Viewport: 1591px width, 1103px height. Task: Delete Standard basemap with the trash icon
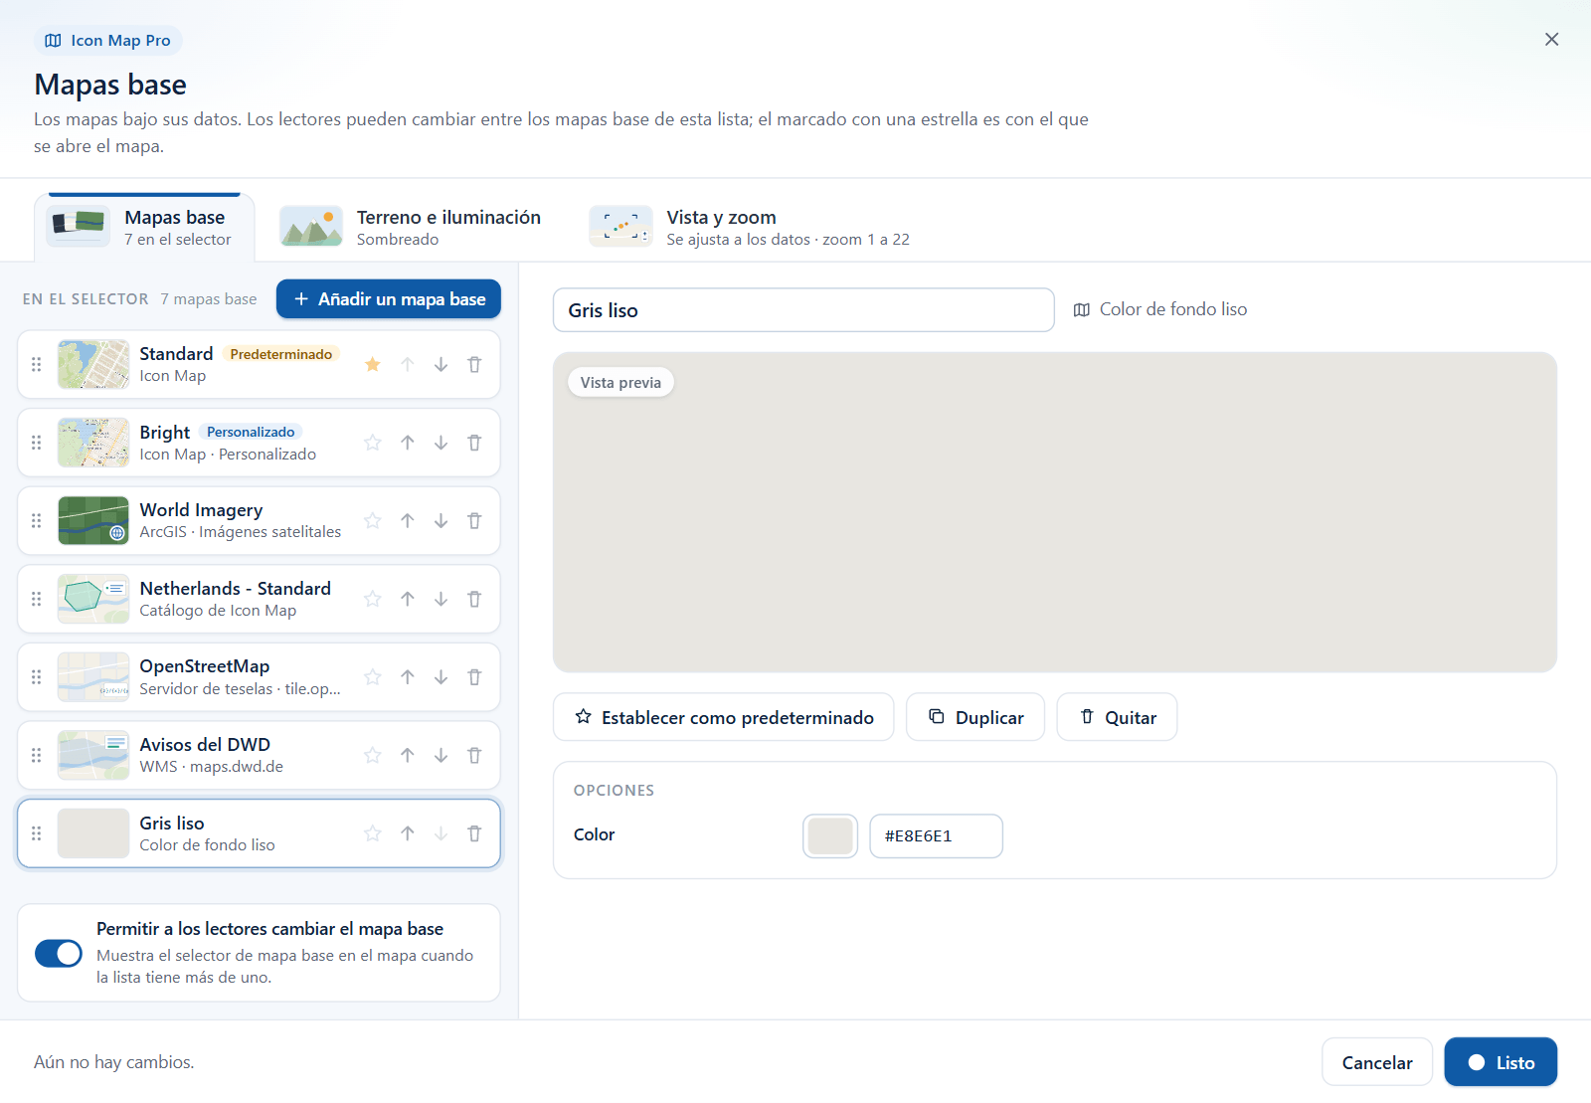[474, 364]
